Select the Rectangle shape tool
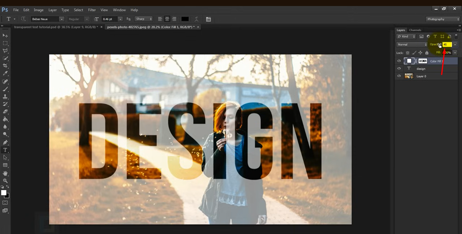462x234 pixels. tap(5, 165)
